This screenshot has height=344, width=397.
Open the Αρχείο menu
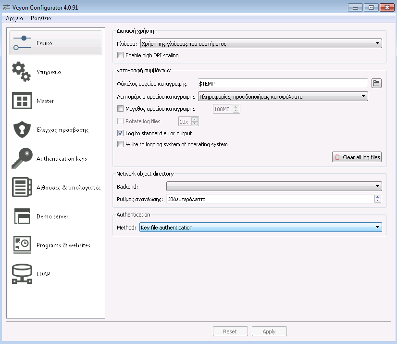pyautogui.click(x=14, y=18)
